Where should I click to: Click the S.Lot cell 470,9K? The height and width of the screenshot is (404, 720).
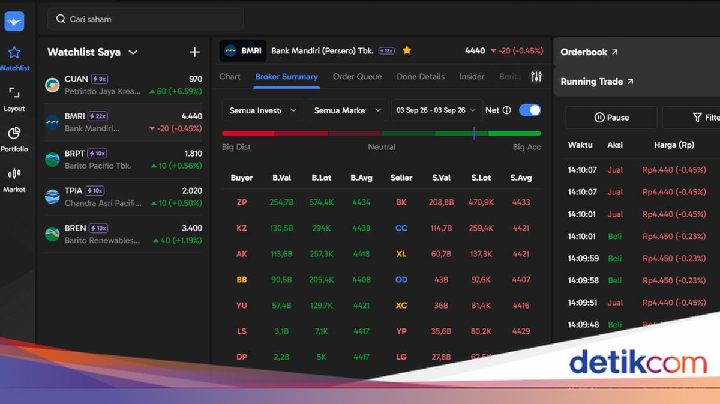click(x=481, y=202)
